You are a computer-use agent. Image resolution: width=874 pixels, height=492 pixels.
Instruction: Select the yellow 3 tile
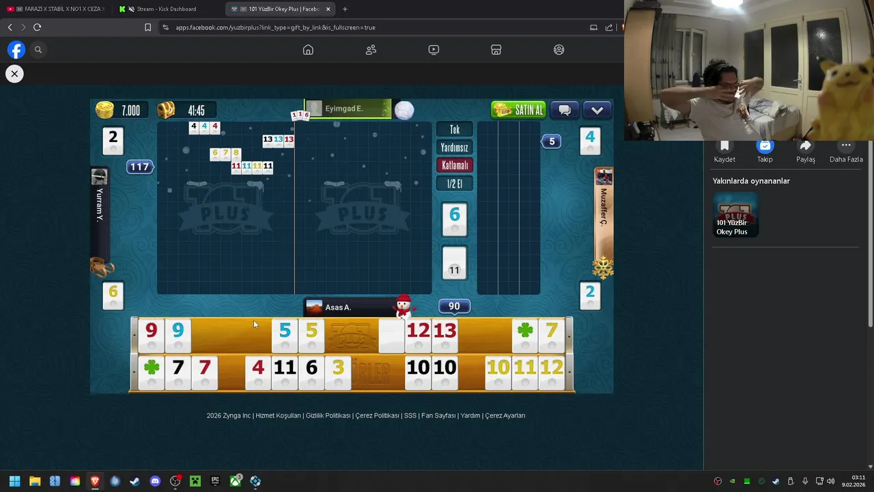coord(338,372)
